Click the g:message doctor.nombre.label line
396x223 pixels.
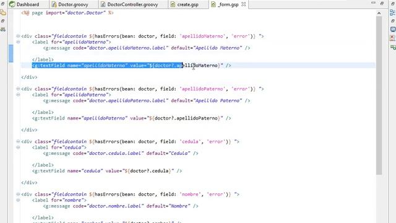pos(121,206)
